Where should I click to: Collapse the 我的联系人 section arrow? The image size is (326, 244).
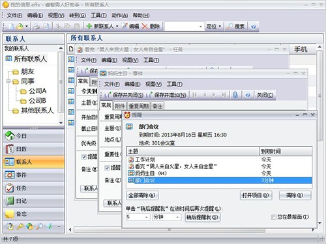(x=61, y=48)
